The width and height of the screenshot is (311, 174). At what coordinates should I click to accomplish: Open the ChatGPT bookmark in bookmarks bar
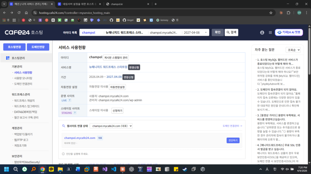coord(53,20)
